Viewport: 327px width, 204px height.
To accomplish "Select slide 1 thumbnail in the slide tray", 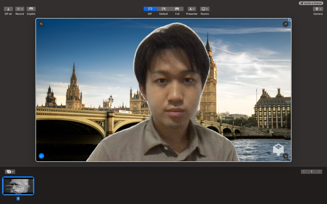I will coord(18,186).
